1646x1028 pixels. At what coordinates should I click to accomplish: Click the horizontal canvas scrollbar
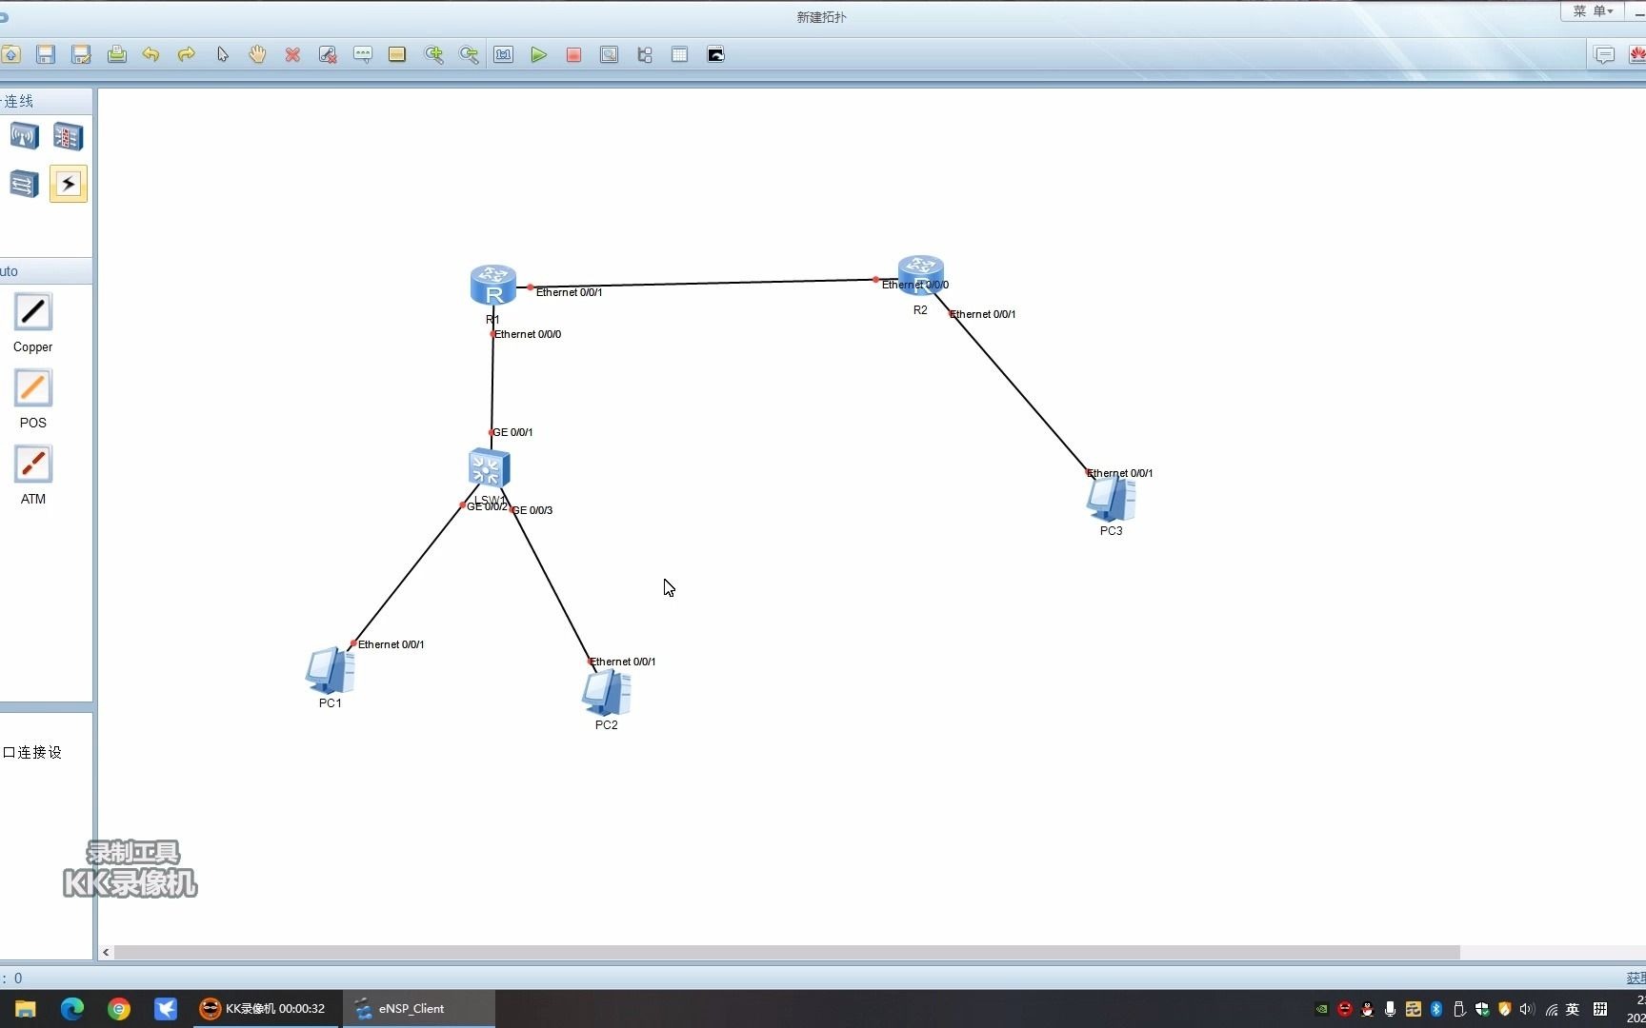[x=787, y=953]
